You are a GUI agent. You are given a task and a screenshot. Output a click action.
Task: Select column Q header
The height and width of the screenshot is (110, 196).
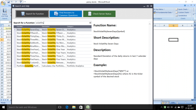pyautogui.click(x=173, y=25)
